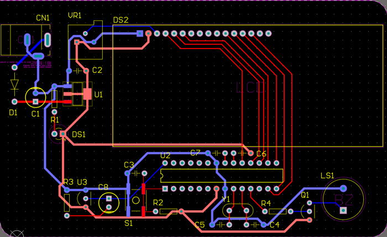Click the CN1 power connector footprint
This screenshot has height=237, width=387.
(27, 40)
